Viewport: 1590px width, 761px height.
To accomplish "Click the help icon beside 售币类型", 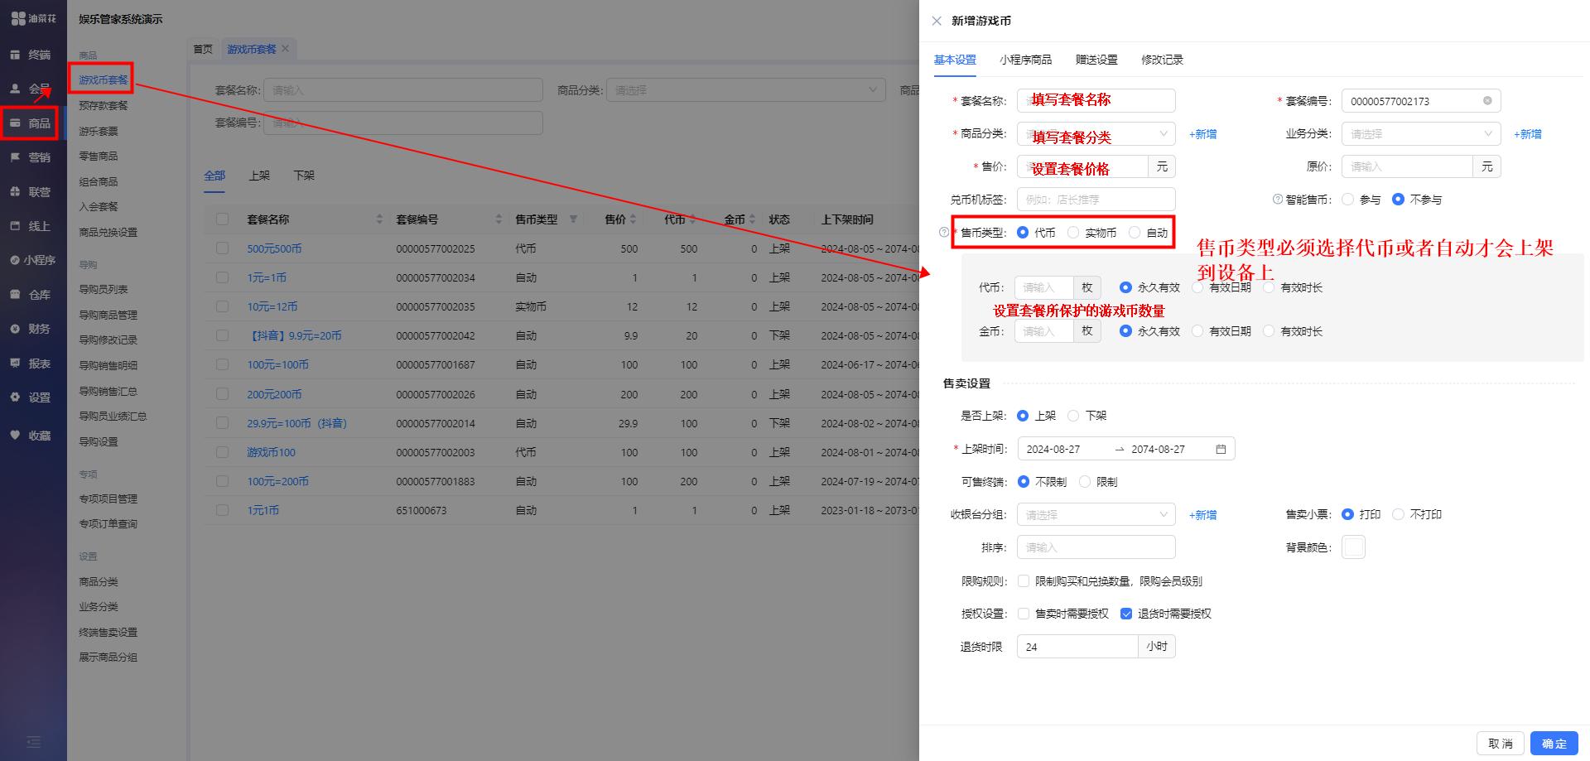I will [944, 233].
